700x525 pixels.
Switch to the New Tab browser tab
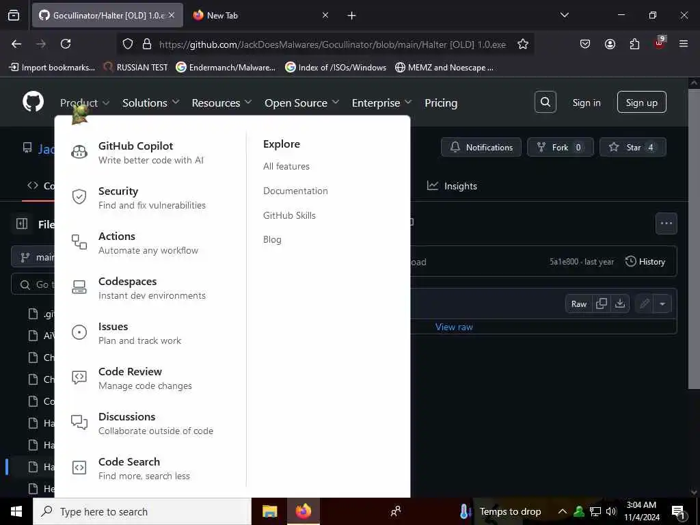click(x=259, y=15)
